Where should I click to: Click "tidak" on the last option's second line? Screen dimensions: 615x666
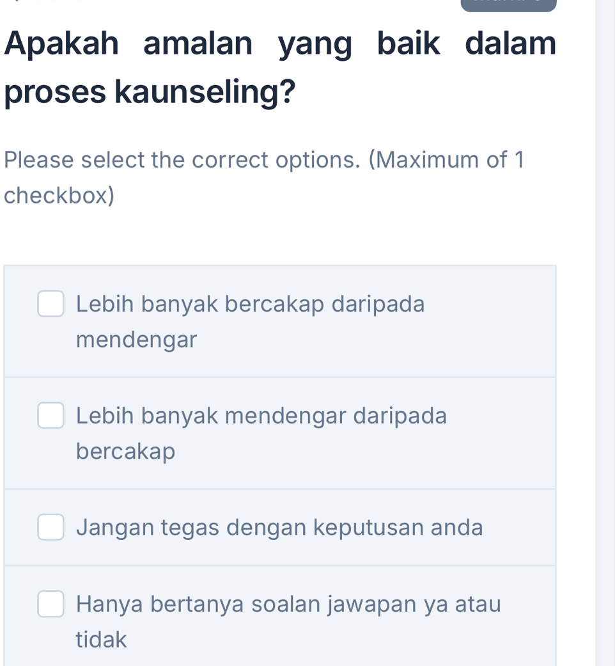point(102,639)
